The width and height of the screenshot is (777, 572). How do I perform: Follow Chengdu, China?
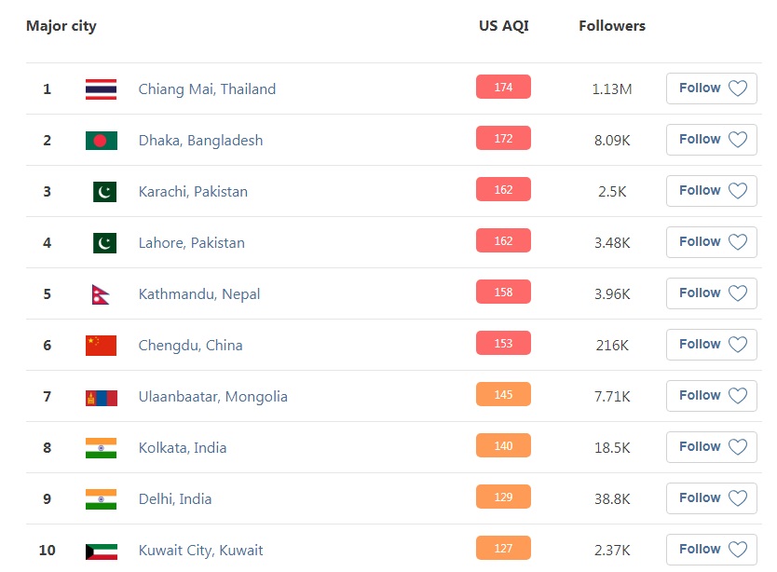[x=711, y=345]
